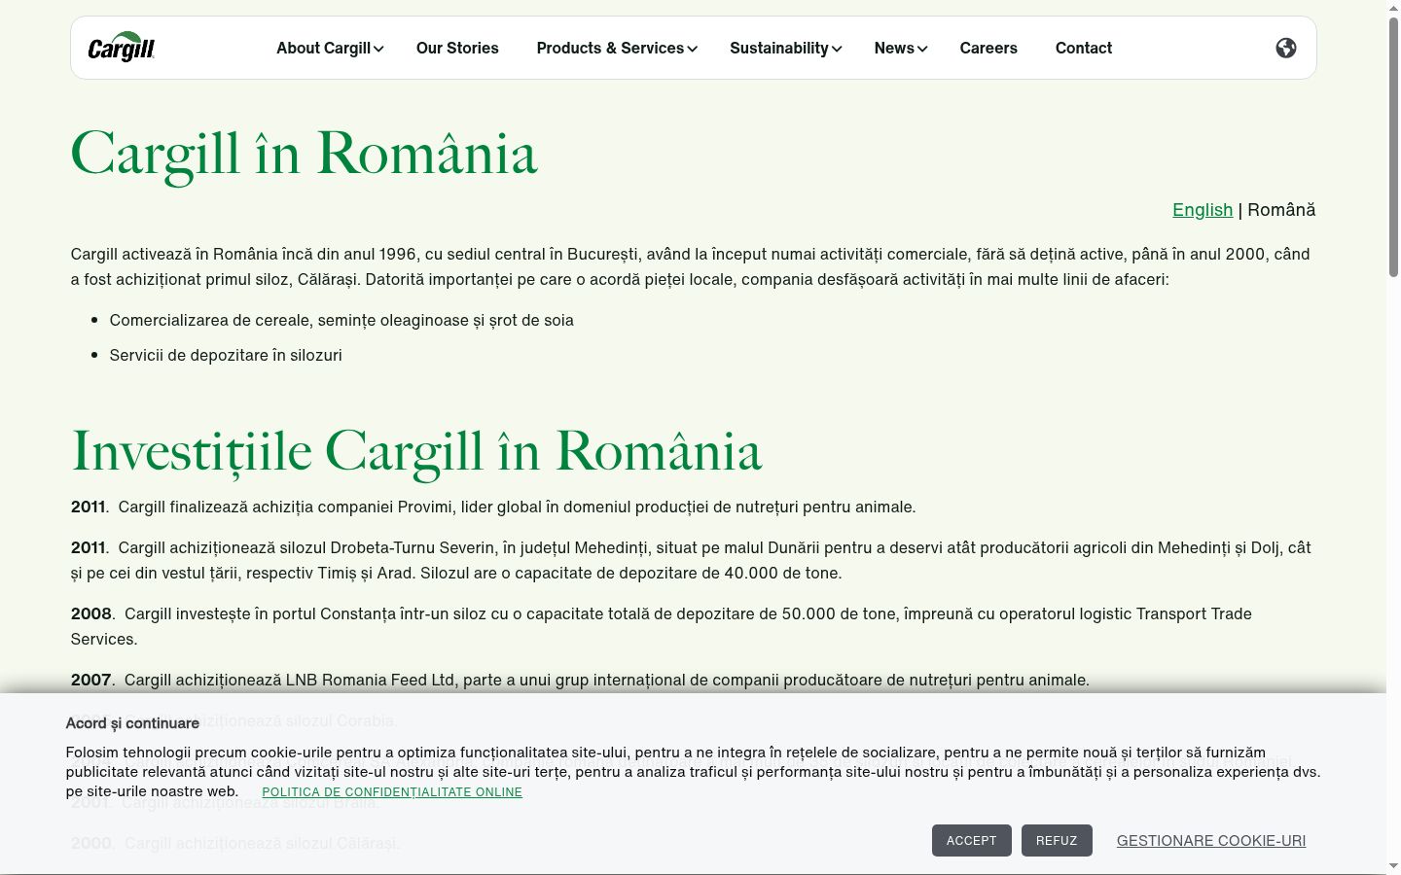Expand the About Cargill menu

(330, 48)
